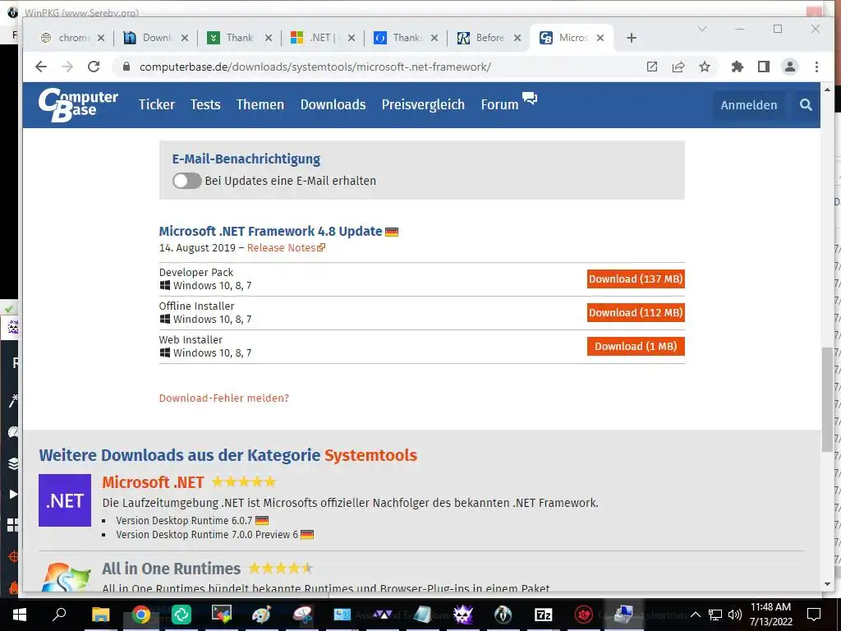Click the volume speaker tray icon
The image size is (841, 631).
point(735,615)
